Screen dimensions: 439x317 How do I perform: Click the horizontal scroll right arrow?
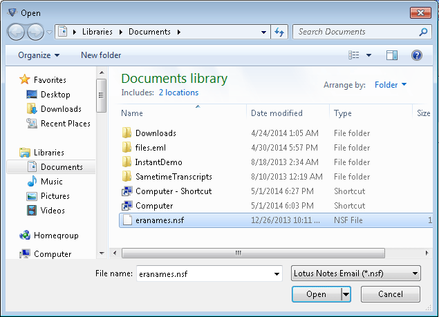[x=427, y=253]
